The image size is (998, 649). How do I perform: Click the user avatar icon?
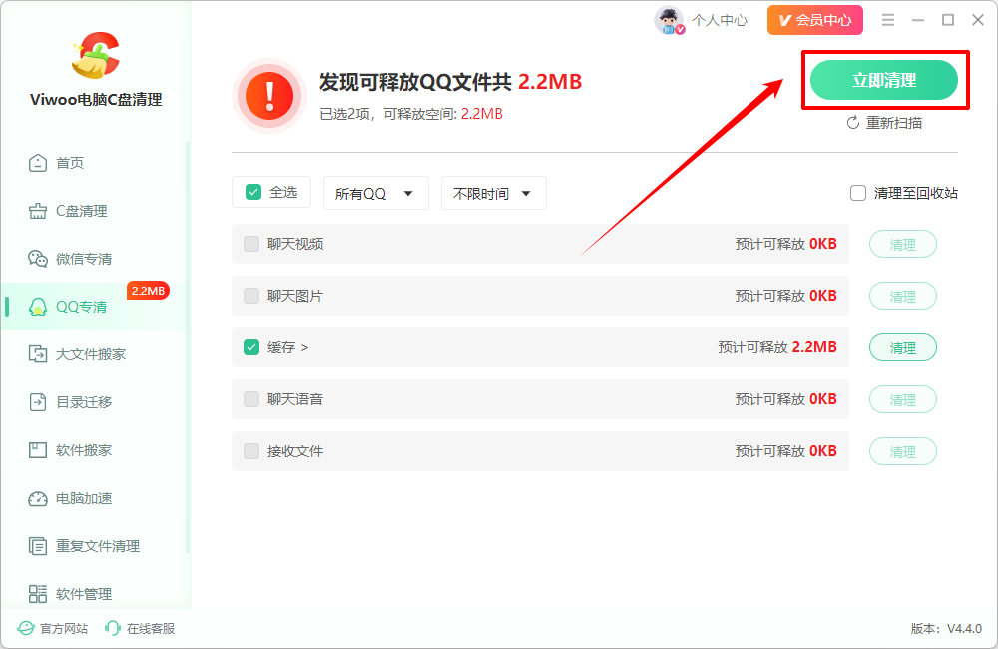point(669,20)
